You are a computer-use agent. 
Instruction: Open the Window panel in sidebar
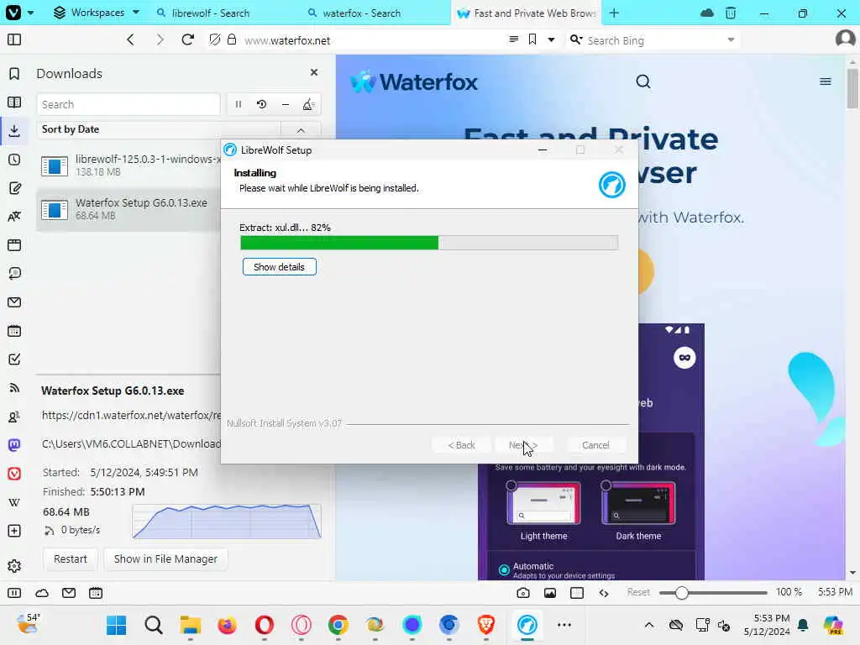(14, 245)
